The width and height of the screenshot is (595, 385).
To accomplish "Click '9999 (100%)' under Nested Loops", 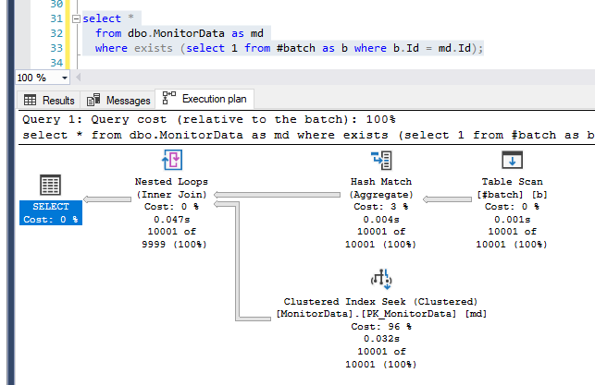I will tap(174, 244).
